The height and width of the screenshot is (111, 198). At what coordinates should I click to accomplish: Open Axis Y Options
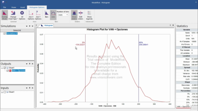tap(38, 15)
